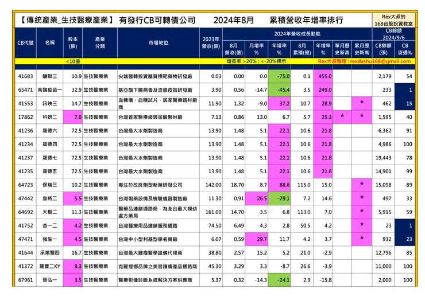Viewport: 425px width, 300px height.
Task: Select the name cell 高端疫苗一
Action: 50,90
